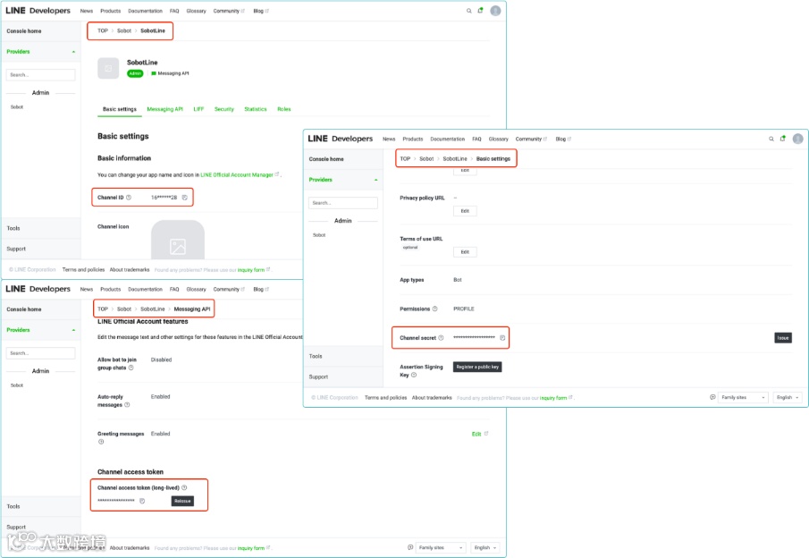This screenshot has height=558, width=809.
Task: Click the Reissue token button
Action: (182, 501)
